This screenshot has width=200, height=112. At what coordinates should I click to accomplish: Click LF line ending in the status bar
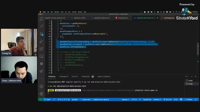[140, 100]
